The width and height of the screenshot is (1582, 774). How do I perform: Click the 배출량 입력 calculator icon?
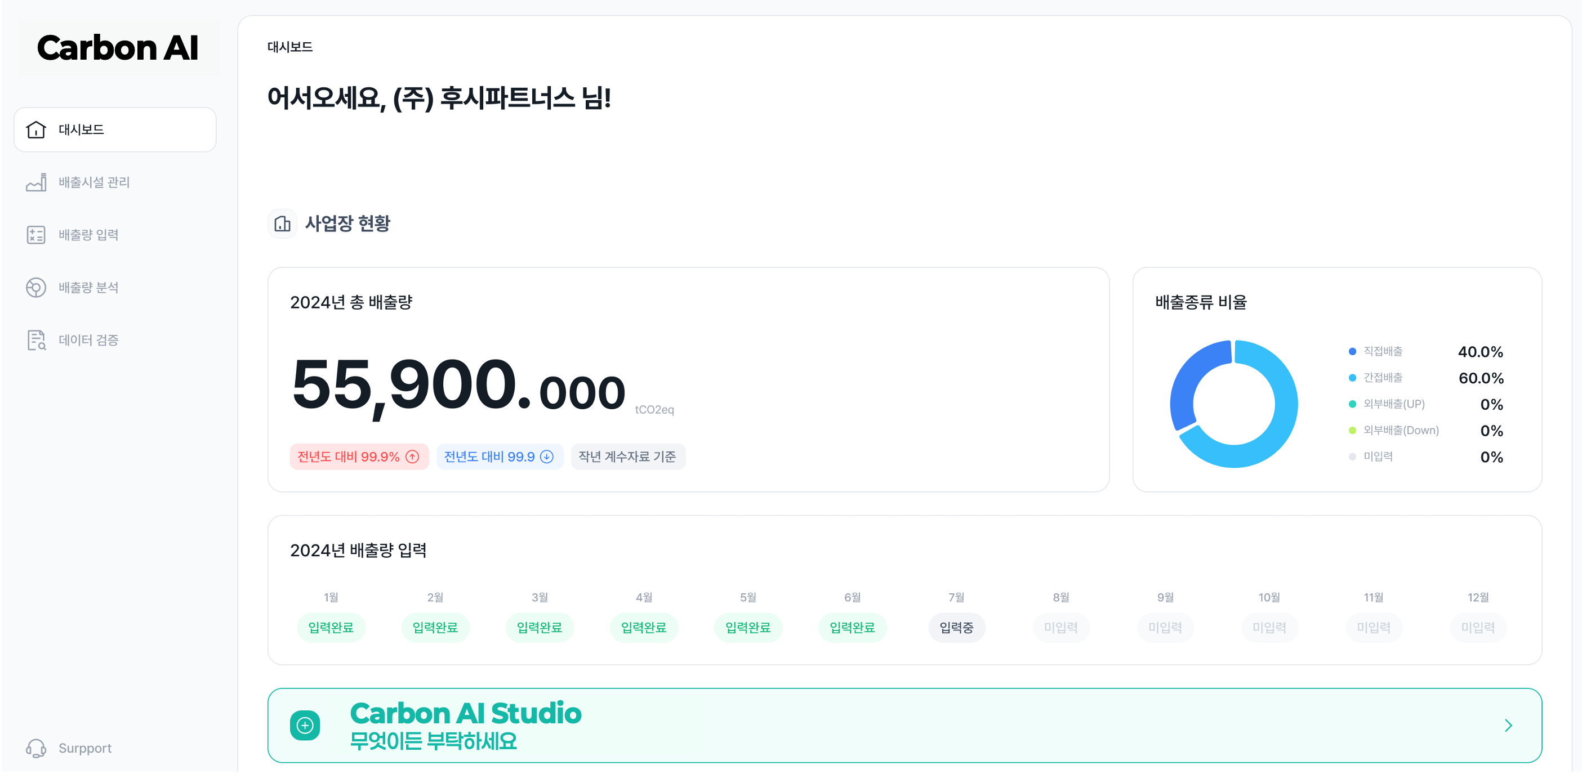coord(36,235)
